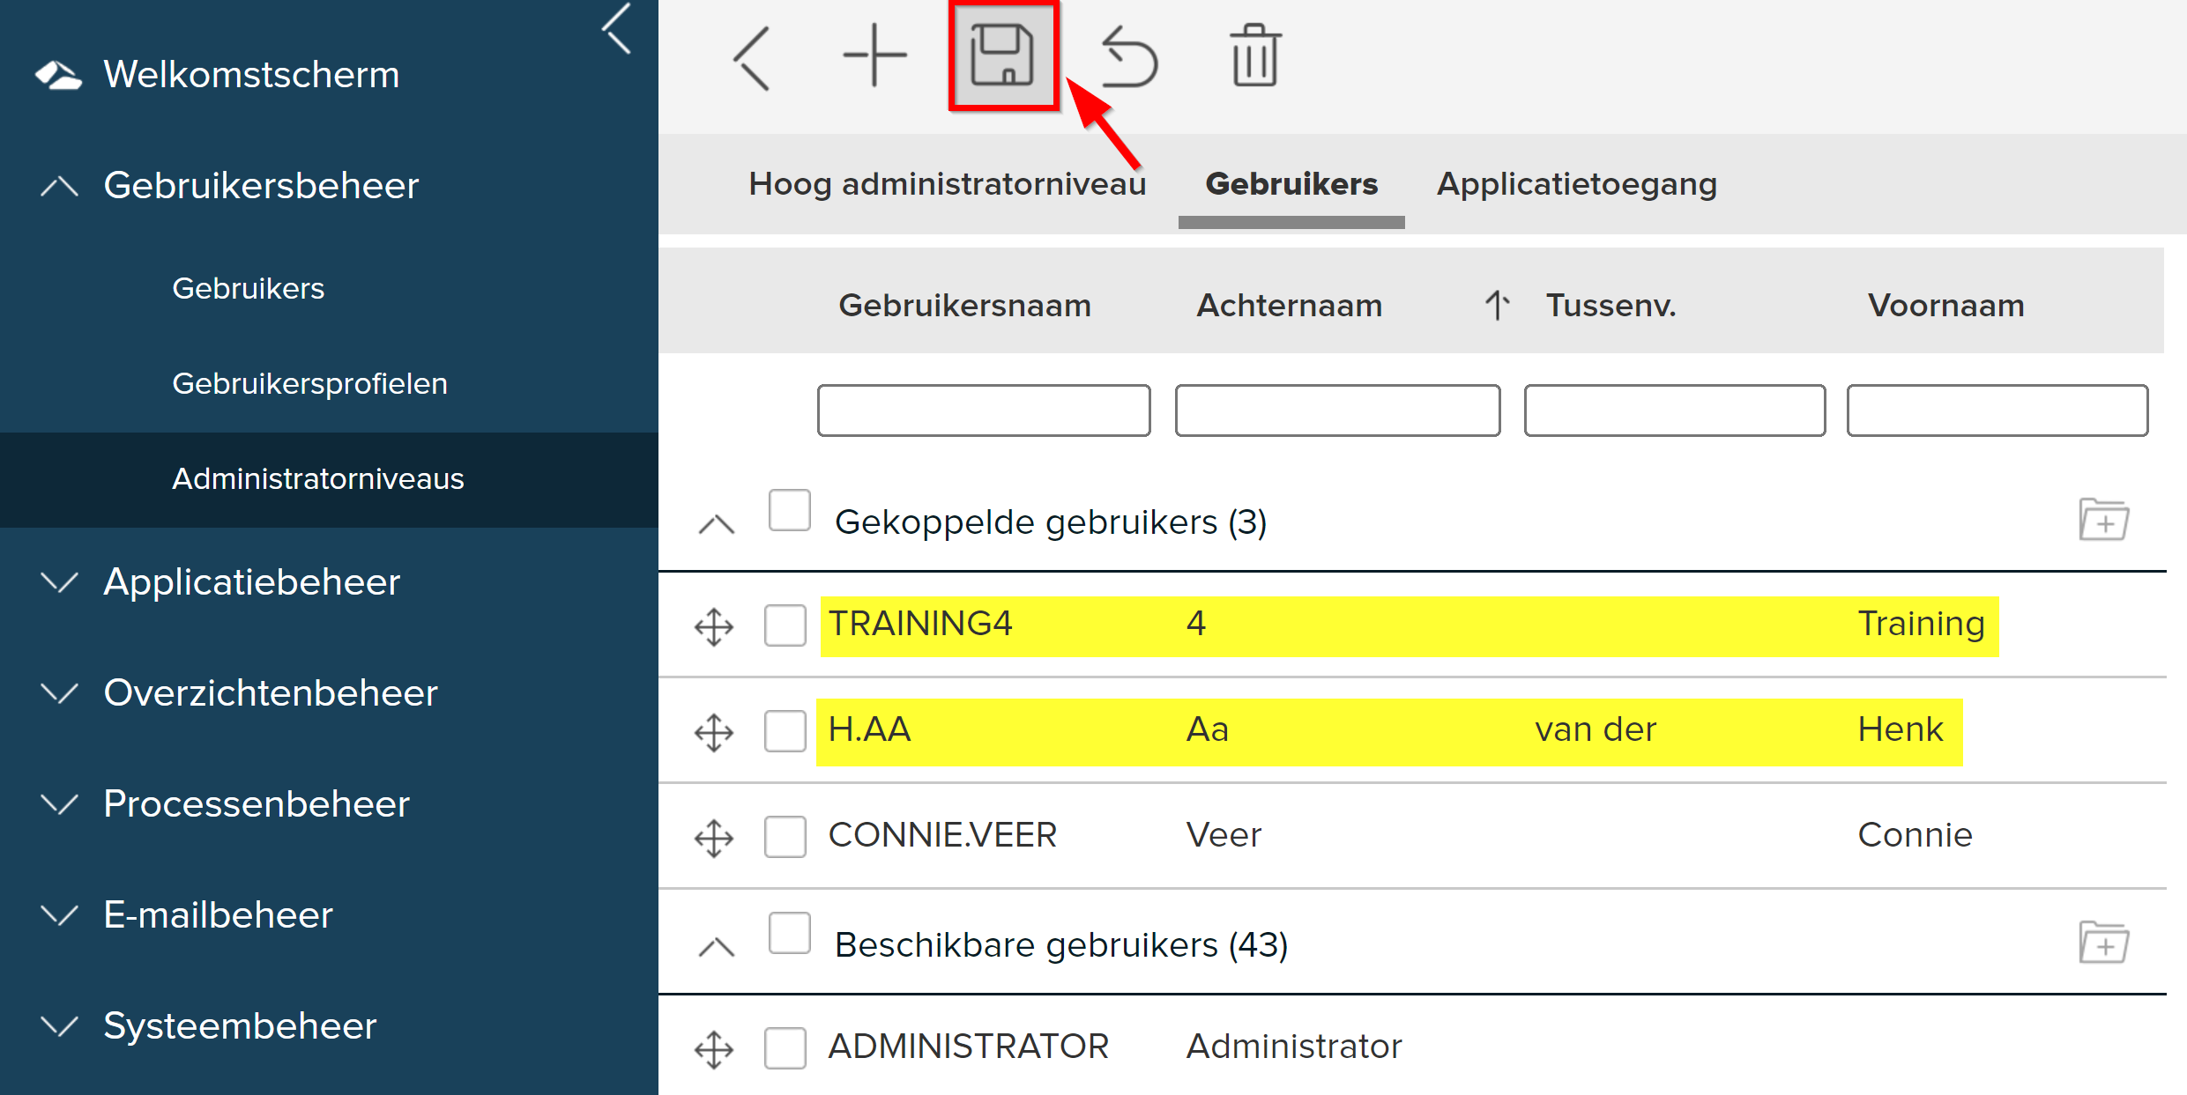The width and height of the screenshot is (2187, 1095).
Task: Click the Welkomstscherm logo icon
Action: click(58, 75)
